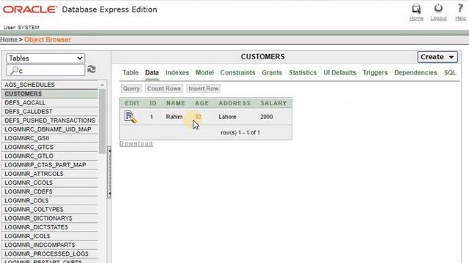Open Help question mark icon
469x263 pixels.
tap(460, 8)
